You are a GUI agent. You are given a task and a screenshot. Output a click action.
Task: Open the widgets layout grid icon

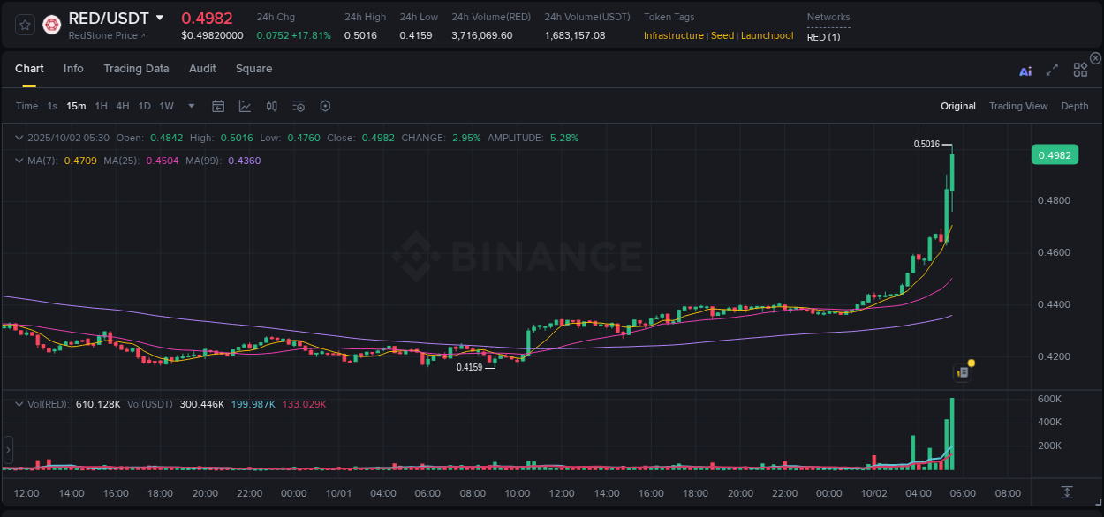1080,69
